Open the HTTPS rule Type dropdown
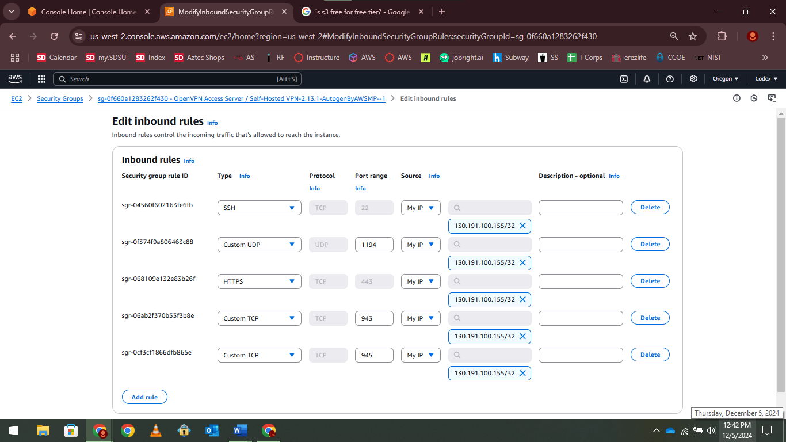 coord(259,281)
